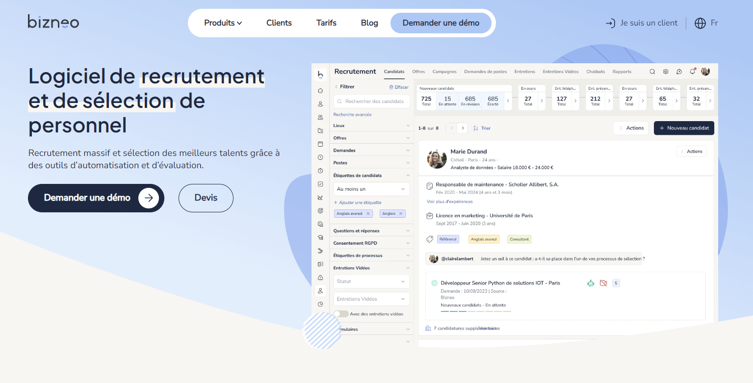This screenshot has width=753, height=383.
Task: Open the Tarifs page
Action: 326,23
